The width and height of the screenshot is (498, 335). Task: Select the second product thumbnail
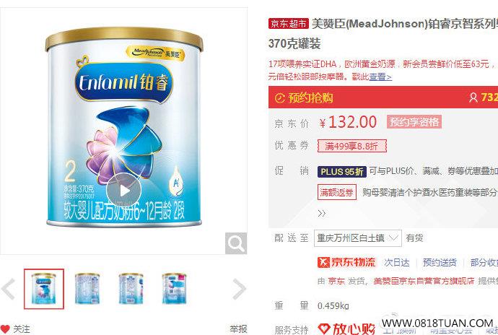pyautogui.click(x=87, y=289)
